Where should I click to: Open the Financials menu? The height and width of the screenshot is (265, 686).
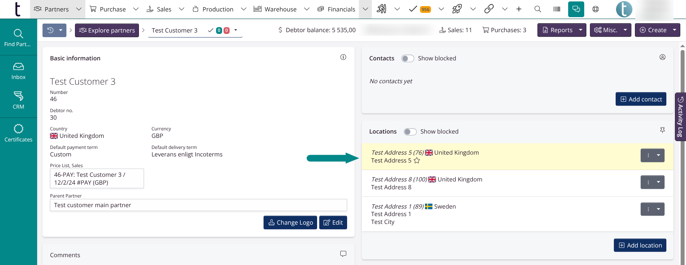point(341,9)
